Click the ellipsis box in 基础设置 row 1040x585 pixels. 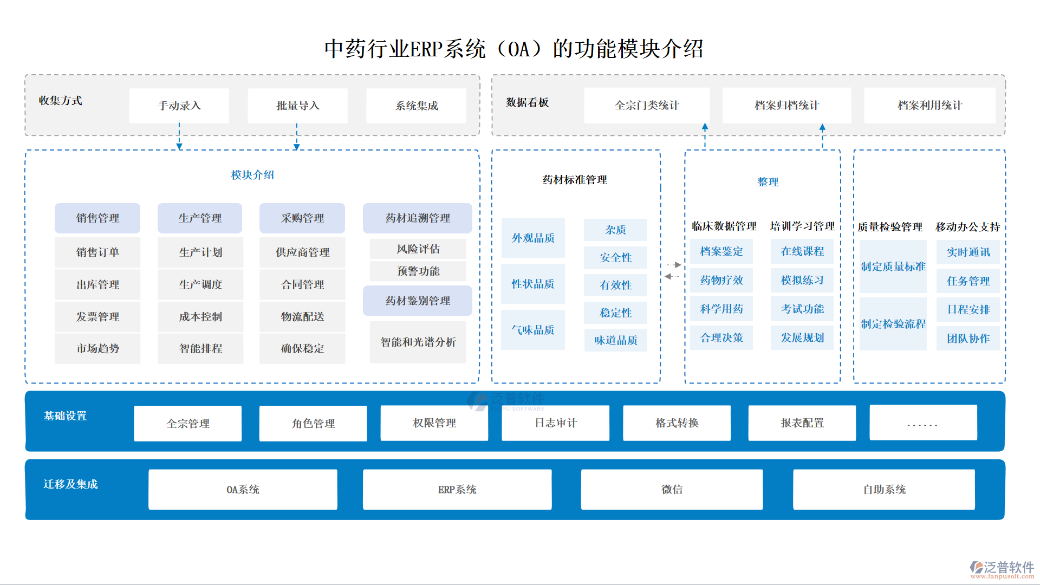click(x=922, y=423)
